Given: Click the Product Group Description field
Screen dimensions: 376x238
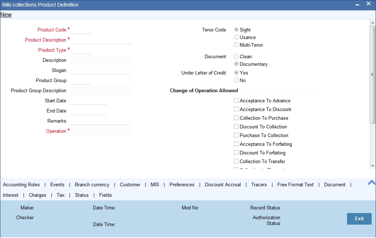Looking at the screenshot, I should [x=101, y=90].
